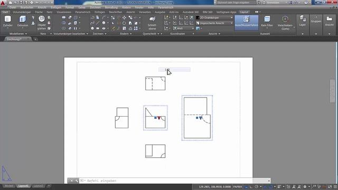Expand the Volumenkörper bearbeiten panel

tap(71, 34)
